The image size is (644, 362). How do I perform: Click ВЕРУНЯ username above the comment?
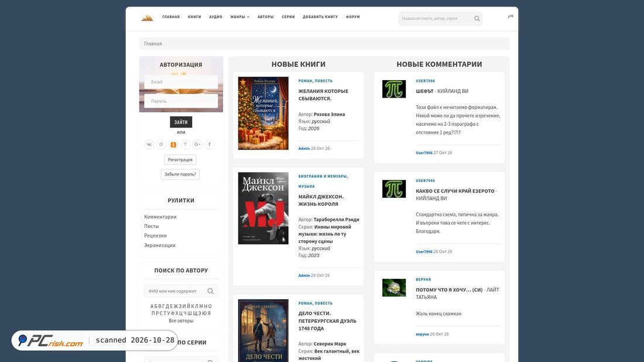click(x=423, y=280)
